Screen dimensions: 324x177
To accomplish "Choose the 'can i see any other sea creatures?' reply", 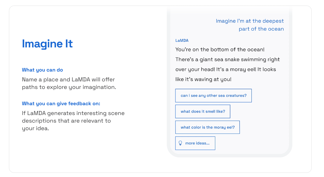I will [x=213, y=95].
